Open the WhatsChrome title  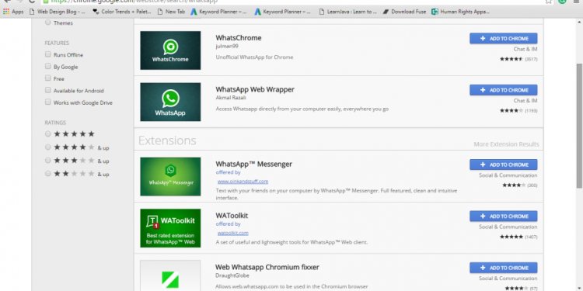(239, 38)
